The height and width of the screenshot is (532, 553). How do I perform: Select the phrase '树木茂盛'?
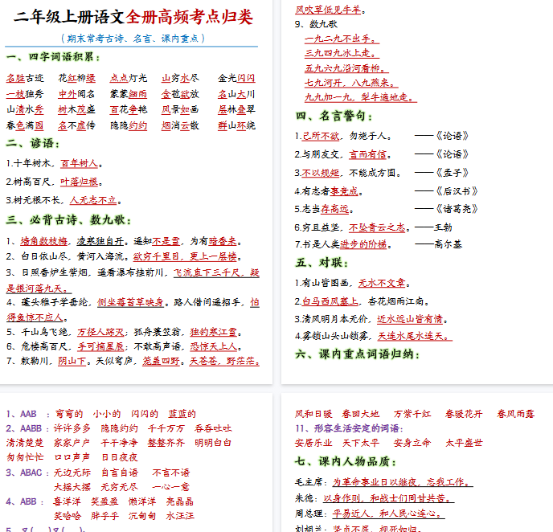tap(76, 109)
